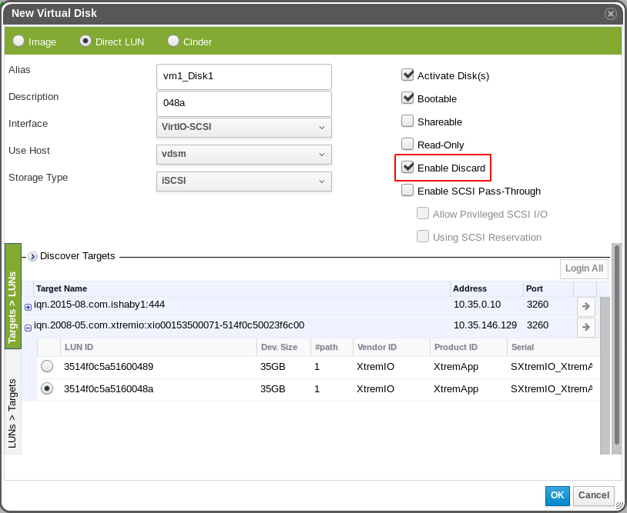
Task: Expand the iqn.2015-08.com.ishaby1:444 target row
Action: click(28, 307)
